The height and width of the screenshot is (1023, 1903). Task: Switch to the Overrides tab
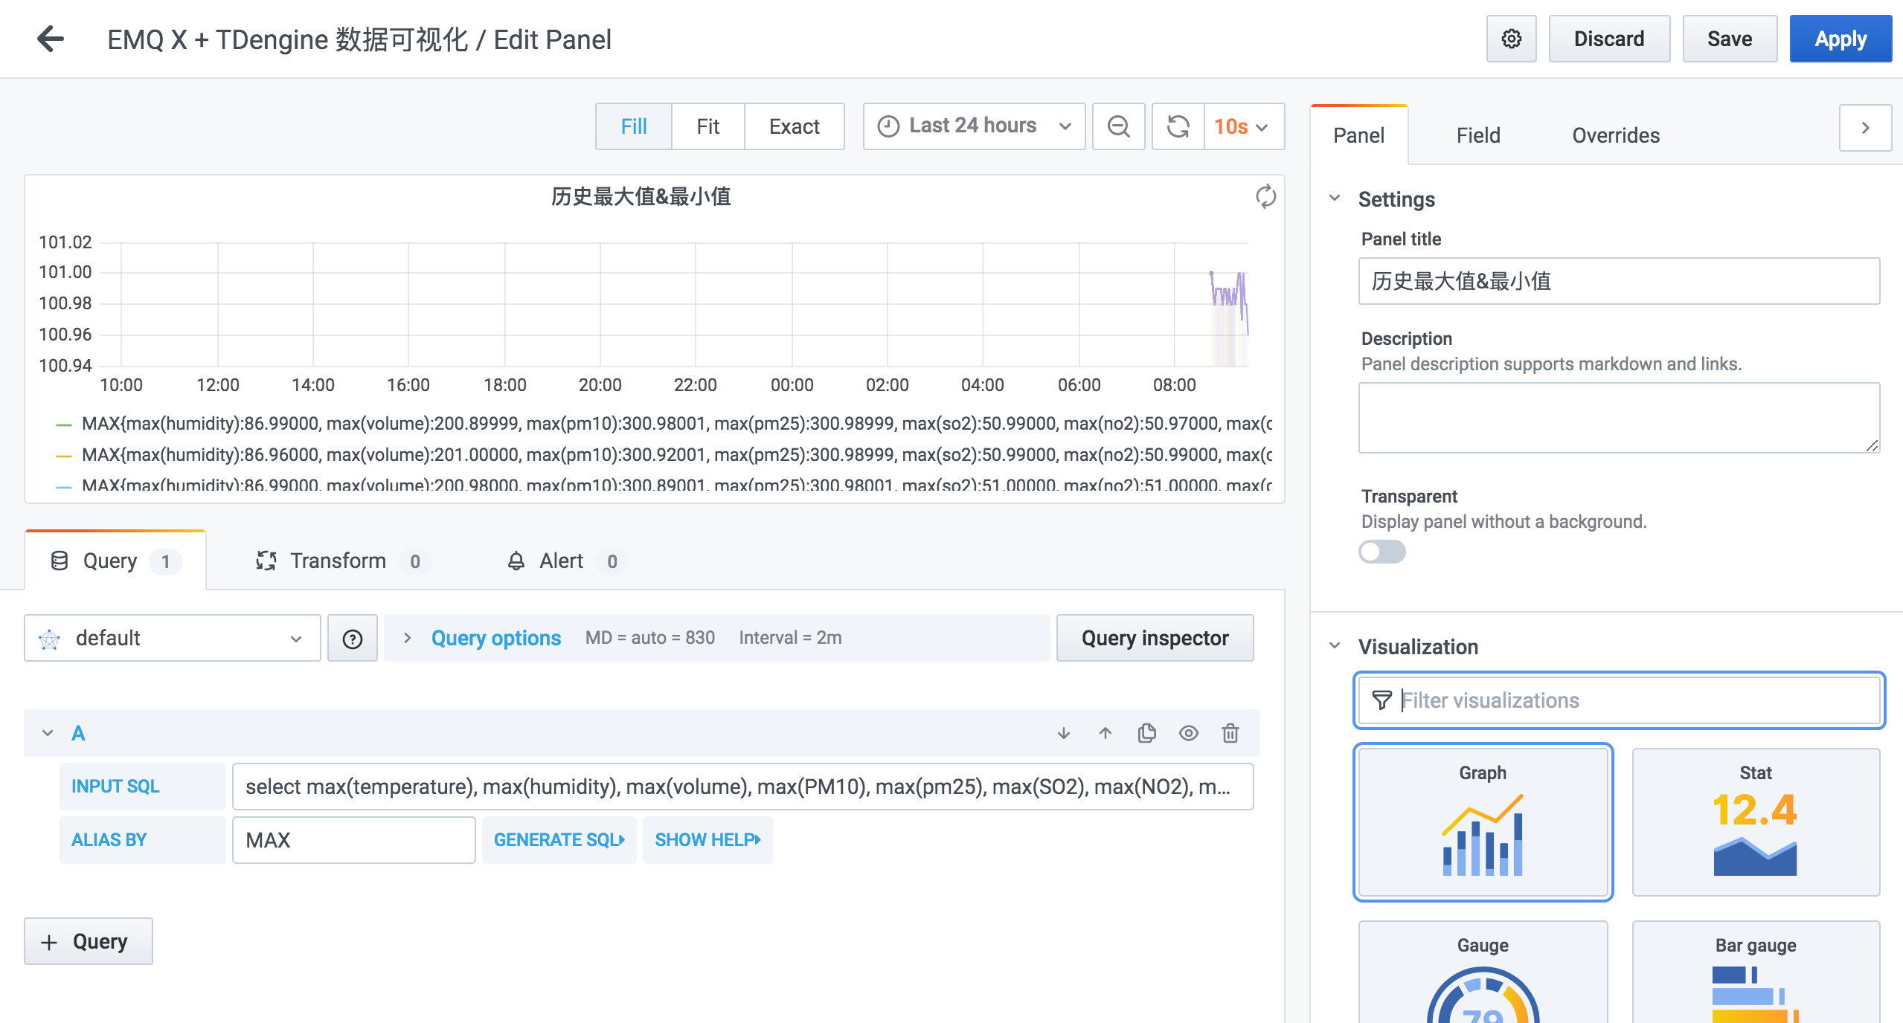(1616, 135)
